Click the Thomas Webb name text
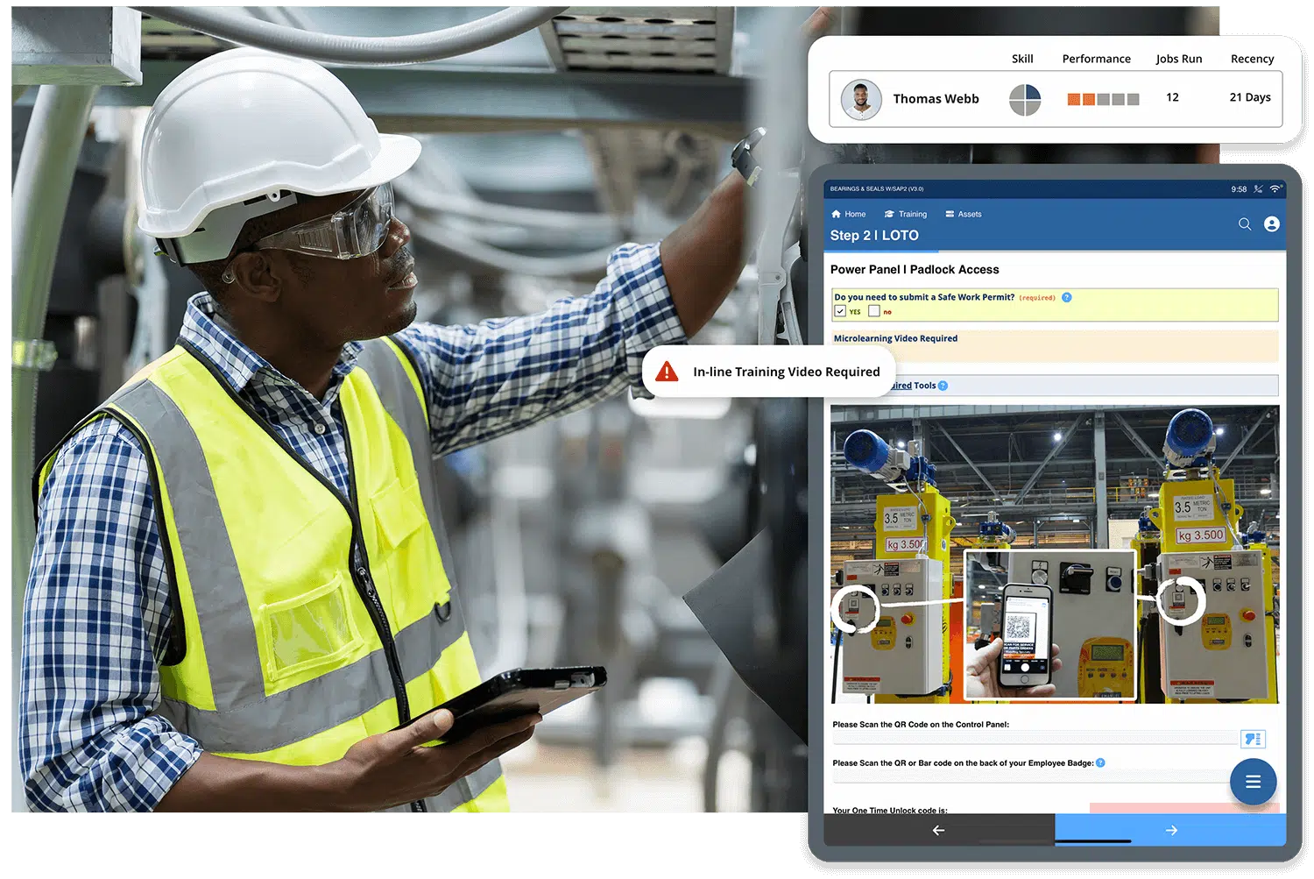Viewport: 1314px width, 879px height. (936, 99)
